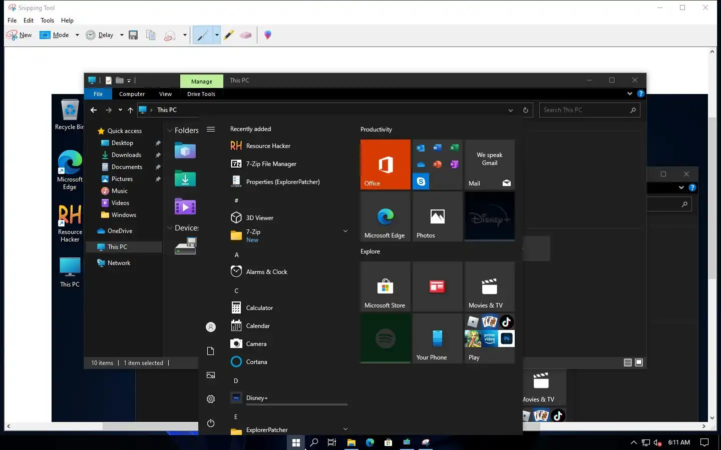Open the File menu in Snipping Tool
This screenshot has width=721, height=450.
(x=12, y=20)
